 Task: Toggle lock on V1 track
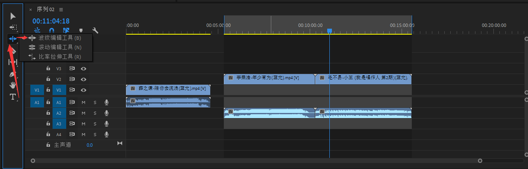click(48, 90)
